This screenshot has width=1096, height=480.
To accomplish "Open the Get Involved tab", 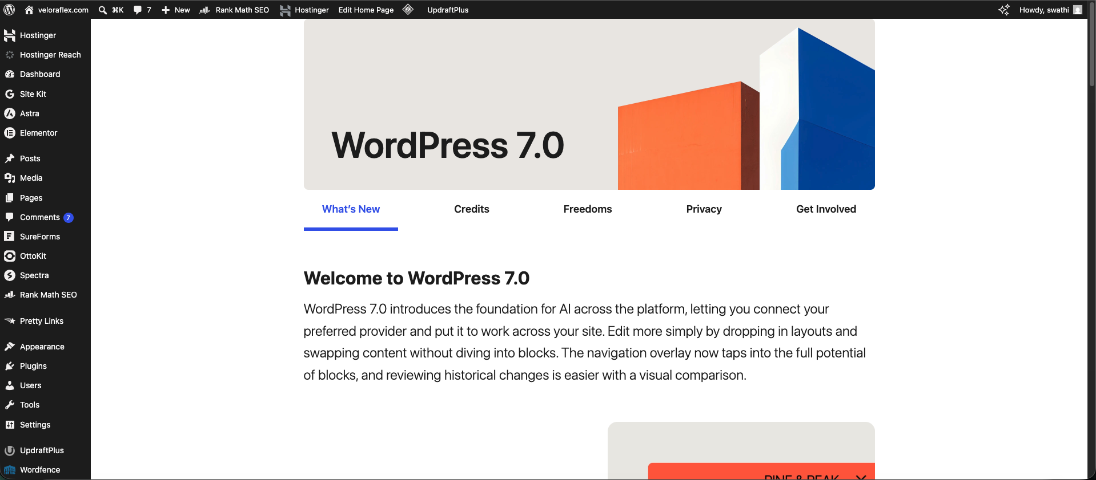I will point(826,209).
